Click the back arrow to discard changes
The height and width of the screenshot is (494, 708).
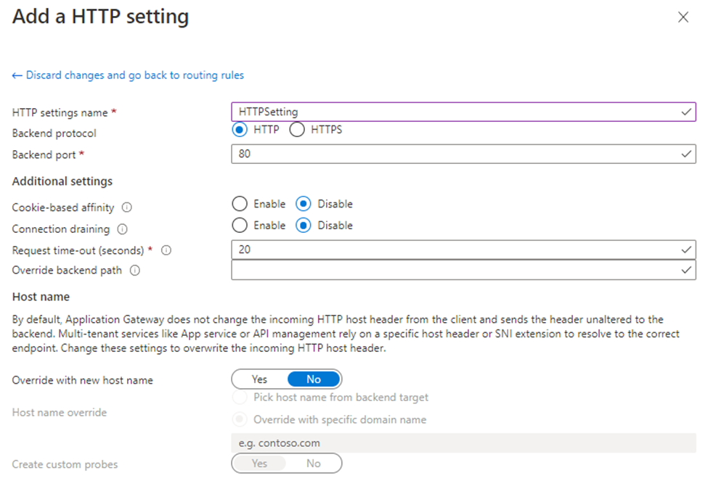[x=17, y=75]
